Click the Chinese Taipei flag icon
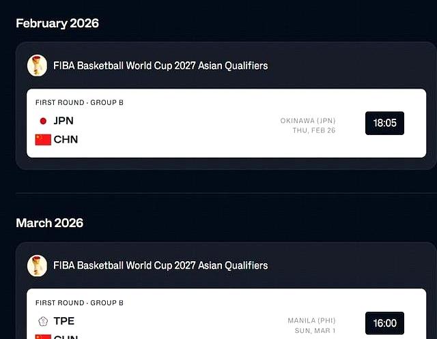 pyautogui.click(x=43, y=321)
